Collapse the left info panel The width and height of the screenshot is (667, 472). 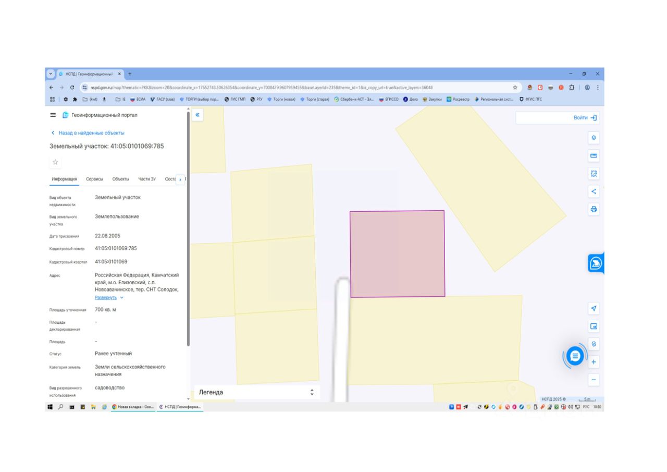pos(197,115)
